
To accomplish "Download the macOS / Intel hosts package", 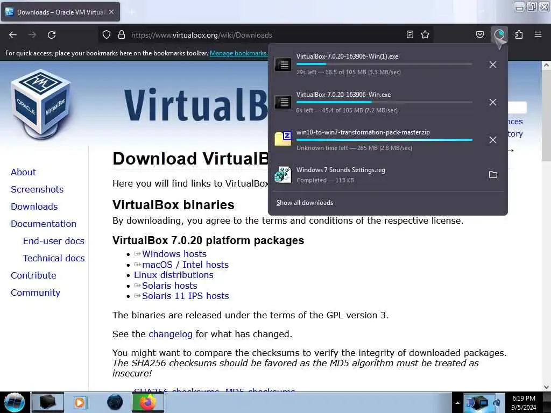I will click(x=186, y=265).
